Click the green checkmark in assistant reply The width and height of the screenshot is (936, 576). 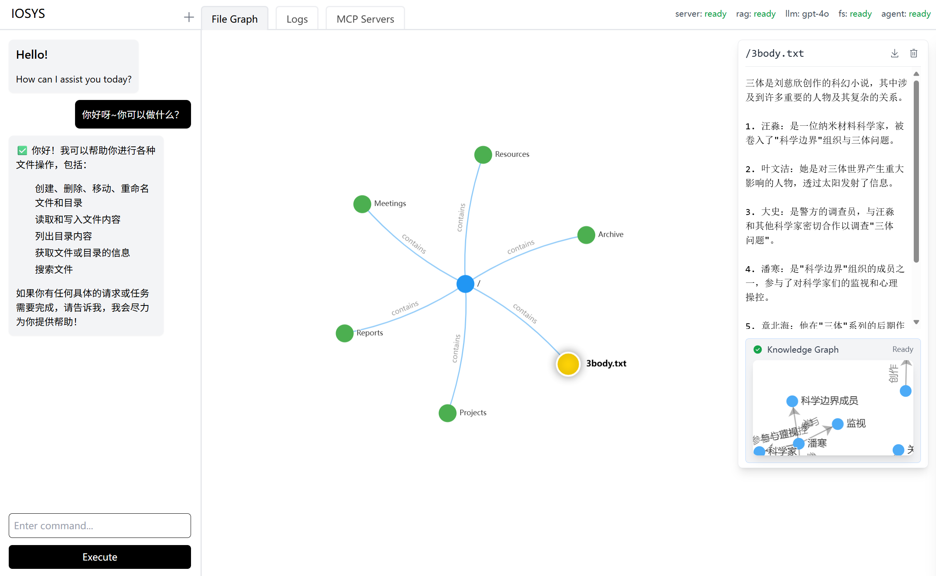pos(22,150)
